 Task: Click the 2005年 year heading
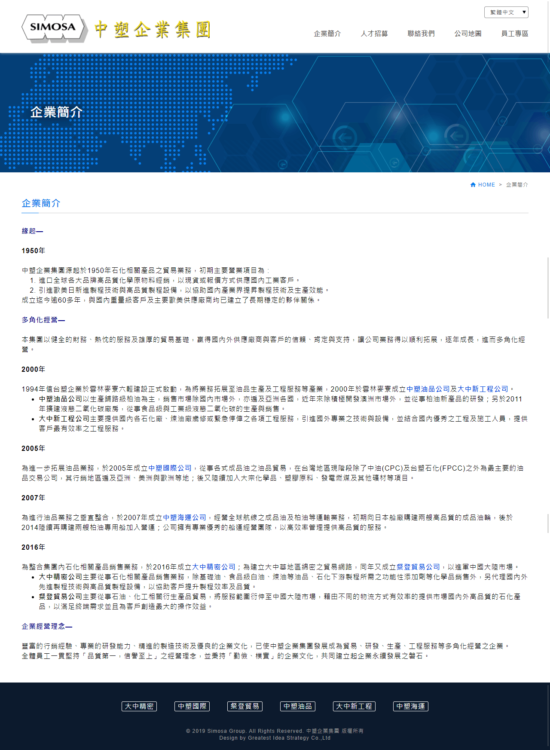point(34,448)
